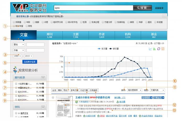Screen dimensions: 182x121
Task: Open the 题名 field dropdown
Action: click(x=23, y=45)
